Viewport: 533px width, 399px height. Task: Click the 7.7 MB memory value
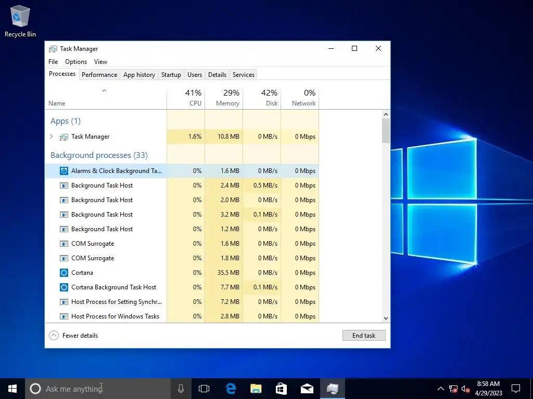coord(230,287)
